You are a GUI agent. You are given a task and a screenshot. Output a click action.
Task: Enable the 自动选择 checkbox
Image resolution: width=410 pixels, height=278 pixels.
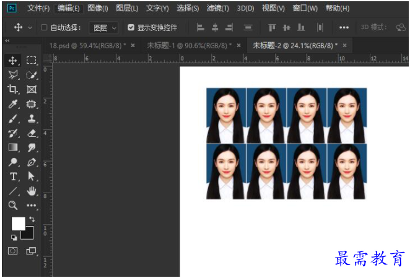[44, 27]
